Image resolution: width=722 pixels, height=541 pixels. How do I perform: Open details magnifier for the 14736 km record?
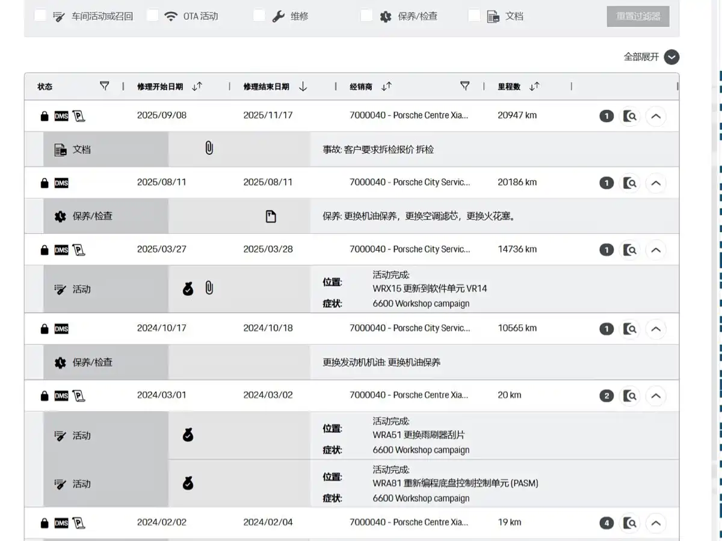[x=630, y=249]
